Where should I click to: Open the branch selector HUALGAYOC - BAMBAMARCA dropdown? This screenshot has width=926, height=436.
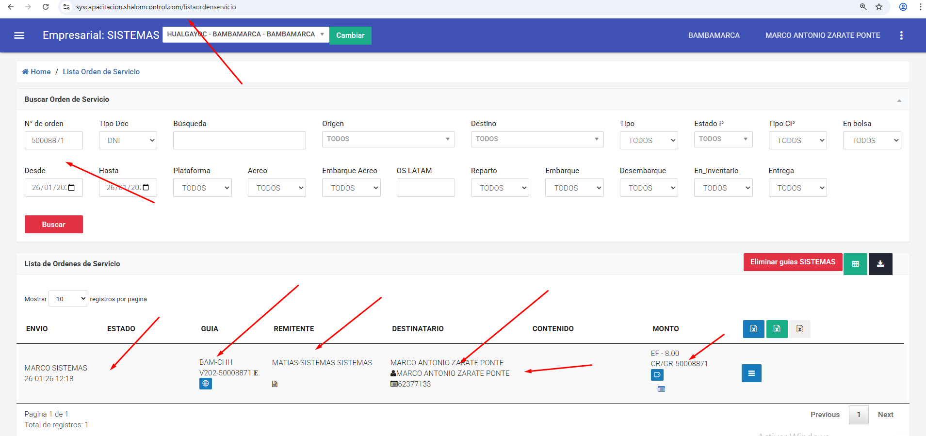click(245, 34)
